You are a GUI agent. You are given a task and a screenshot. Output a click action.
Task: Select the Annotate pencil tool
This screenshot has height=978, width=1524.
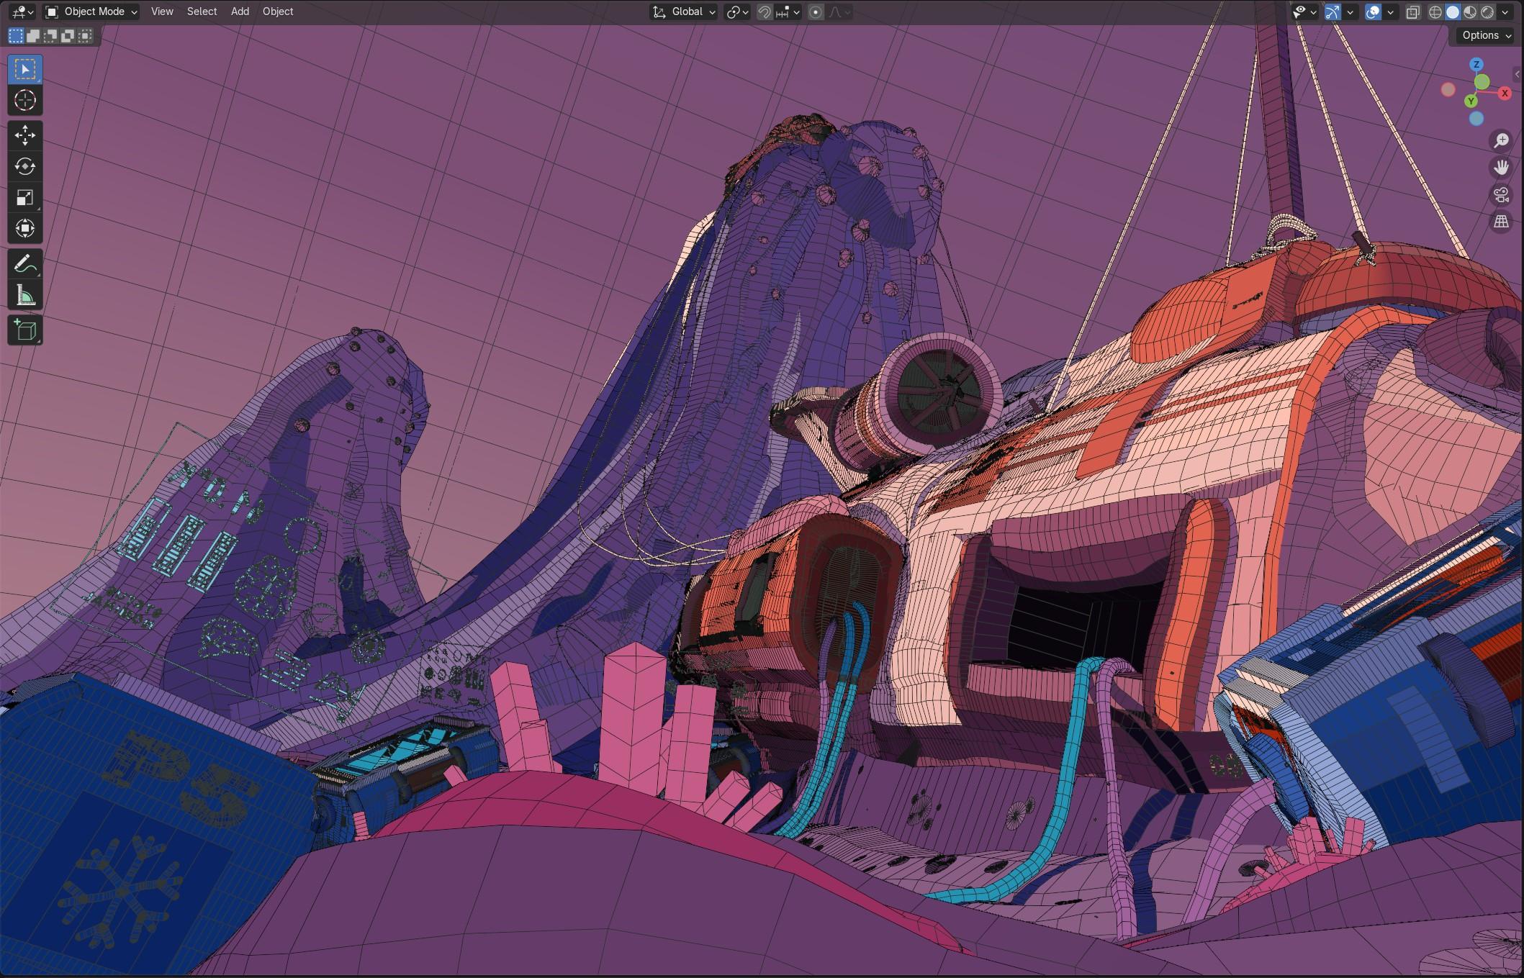coord(25,265)
